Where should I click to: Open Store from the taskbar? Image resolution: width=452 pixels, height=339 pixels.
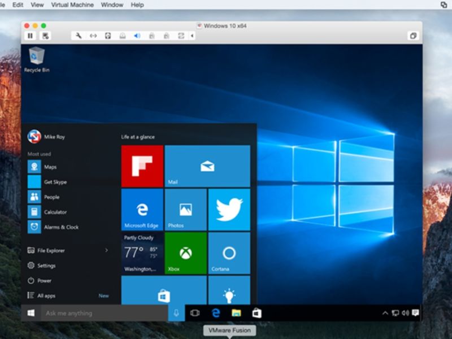pyautogui.click(x=257, y=313)
